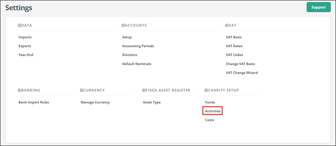This screenshot has height=146, width=336.
Task: Open Accounting Periods settings
Action: pos(138,46)
